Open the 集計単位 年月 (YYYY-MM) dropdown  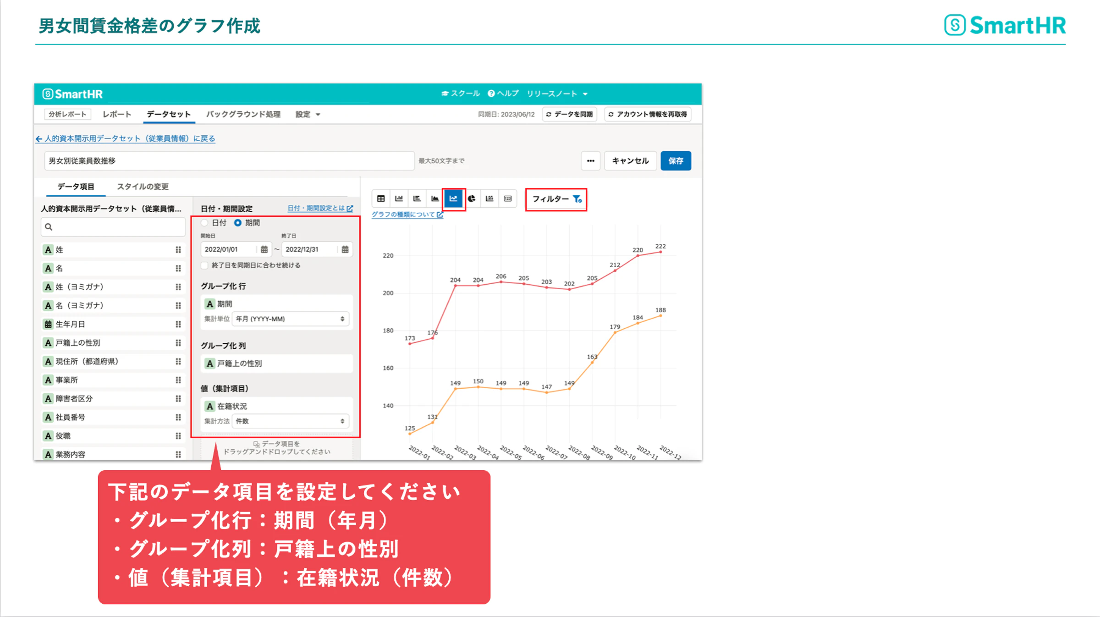(290, 319)
